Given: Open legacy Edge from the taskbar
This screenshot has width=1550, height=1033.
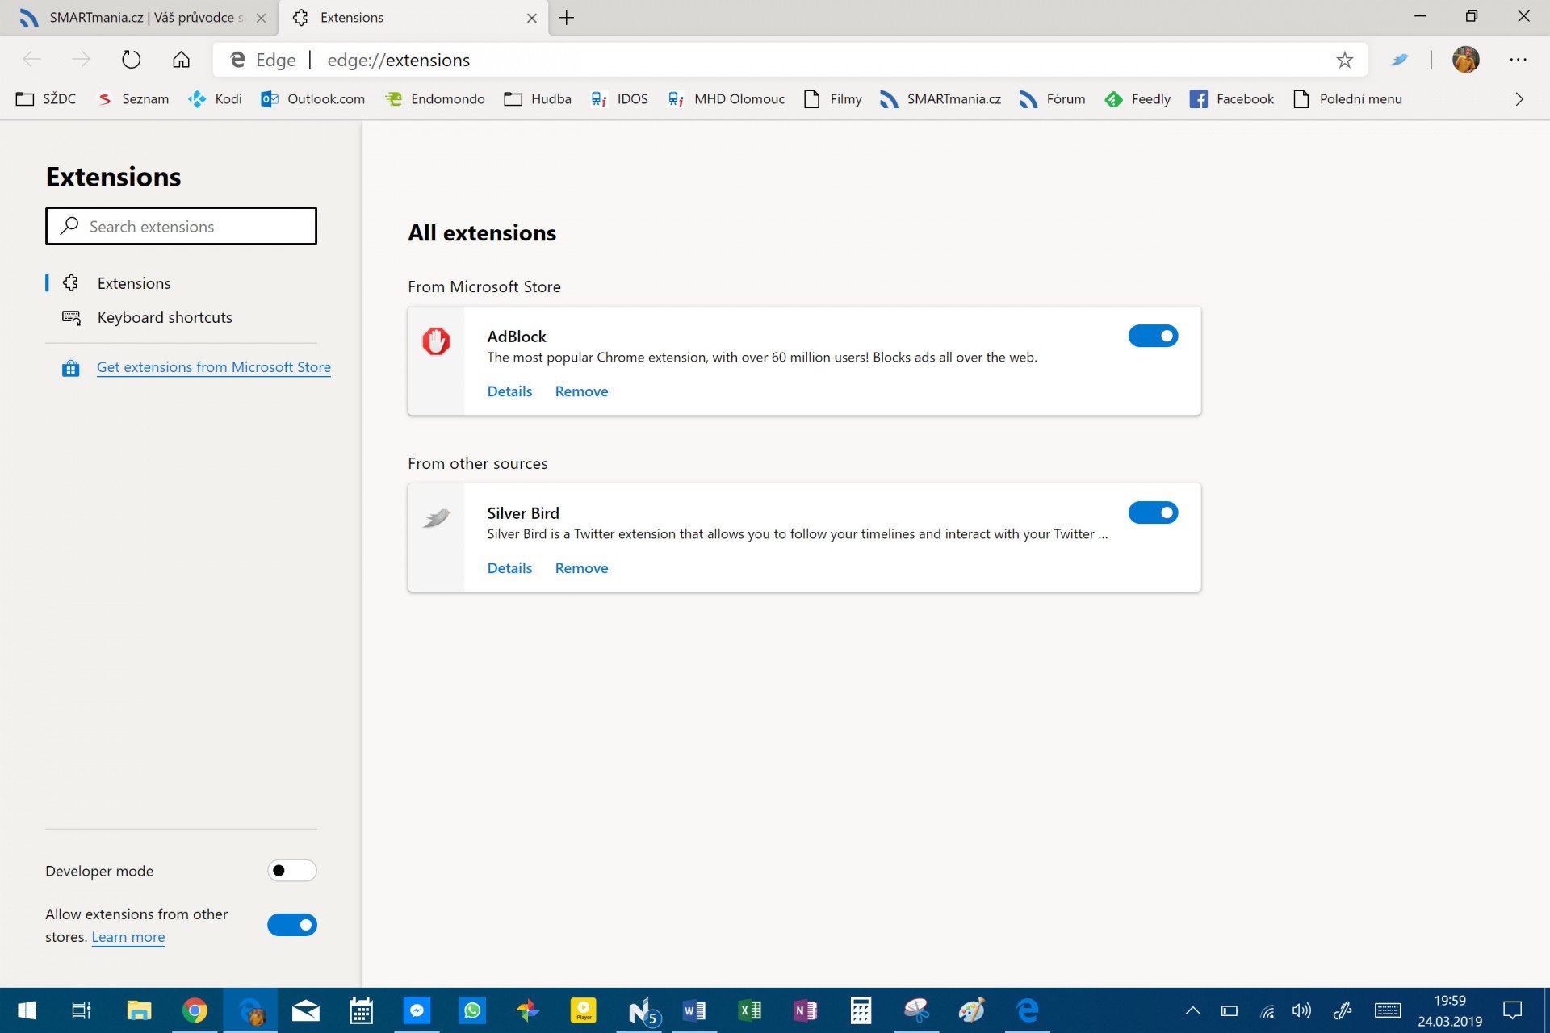Looking at the screenshot, I should click(x=1028, y=1010).
